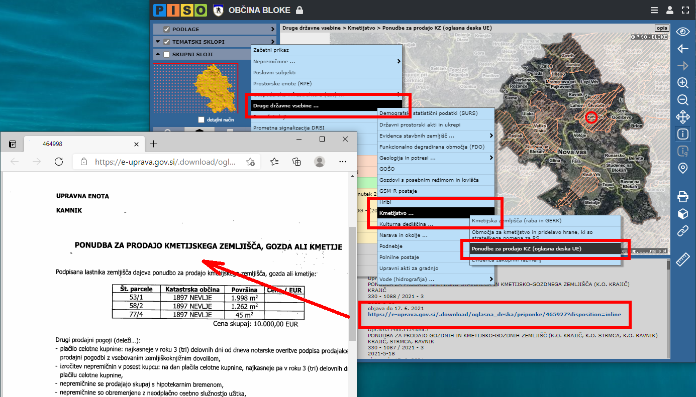Open the e-uprava 465927 attachment link
Image resolution: width=696 pixels, height=397 pixels.
[x=494, y=315]
